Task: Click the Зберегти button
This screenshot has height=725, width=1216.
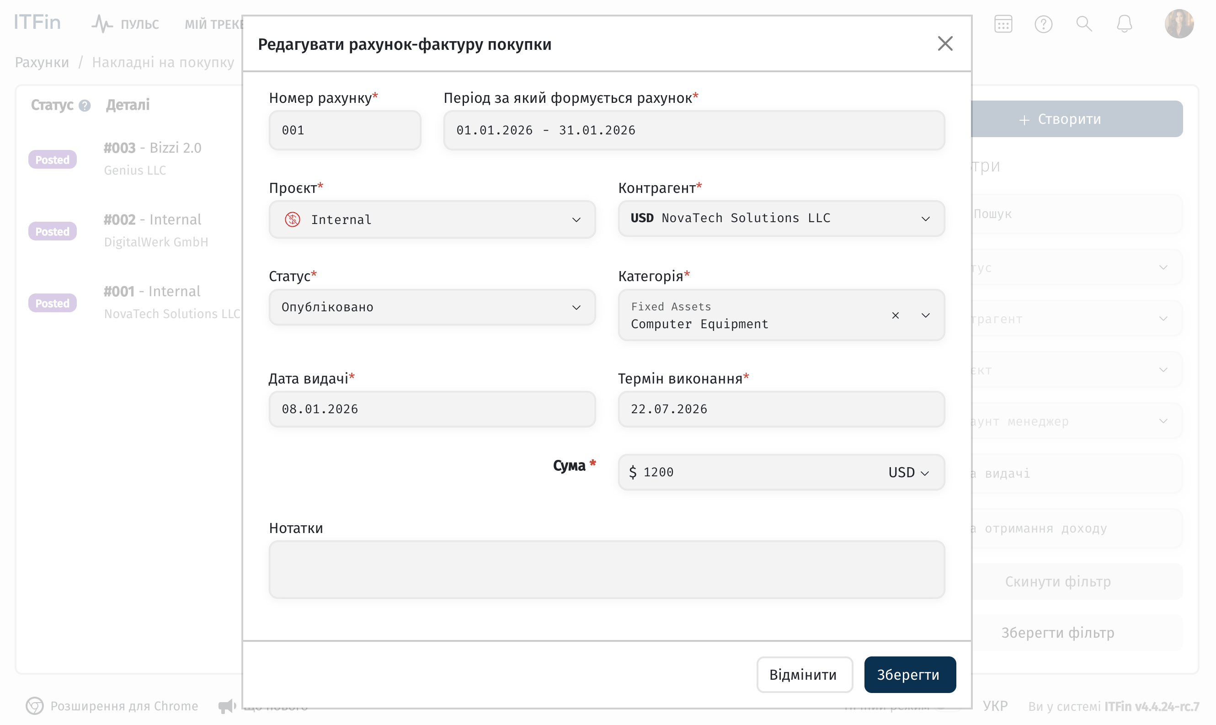Action: [910, 674]
